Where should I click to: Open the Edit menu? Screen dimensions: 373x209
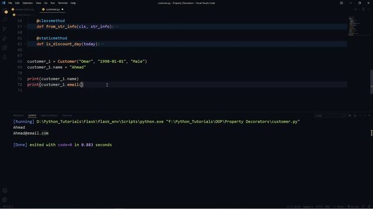[x=17, y=3]
